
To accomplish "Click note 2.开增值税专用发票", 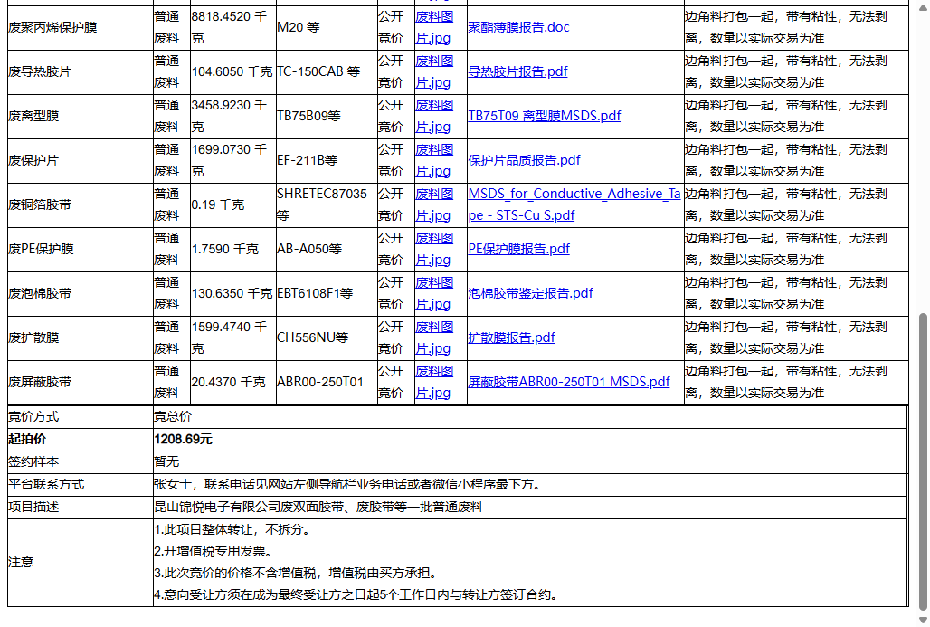I will [214, 551].
